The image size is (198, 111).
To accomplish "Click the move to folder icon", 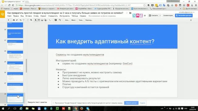I will click(130, 13).
